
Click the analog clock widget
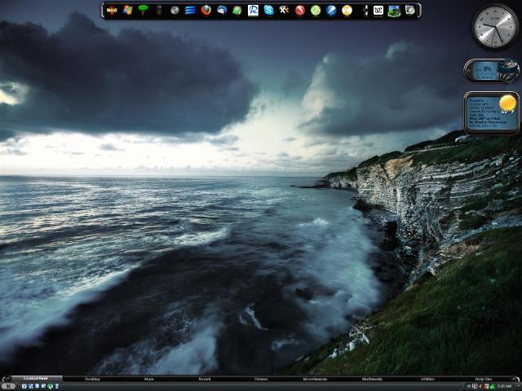494,27
